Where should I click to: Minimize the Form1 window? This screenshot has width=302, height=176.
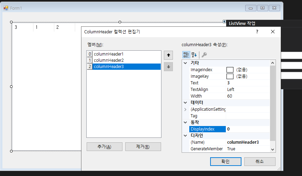(251, 8)
